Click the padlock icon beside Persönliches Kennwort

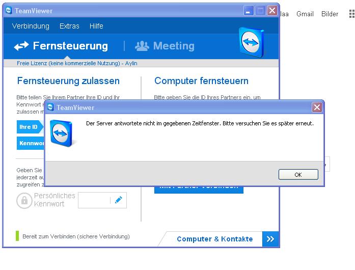point(24,200)
